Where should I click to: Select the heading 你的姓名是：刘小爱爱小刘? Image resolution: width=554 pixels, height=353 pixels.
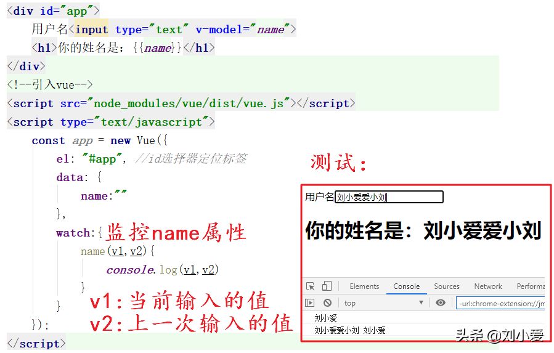(x=423, y=230)
